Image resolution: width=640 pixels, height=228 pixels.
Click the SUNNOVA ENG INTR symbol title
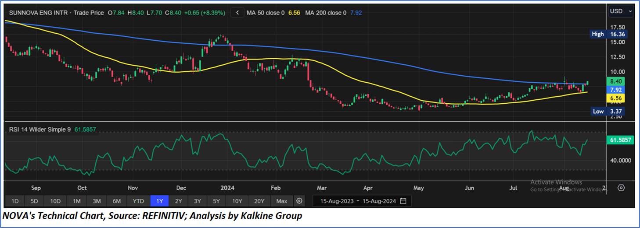coord(38,13)
